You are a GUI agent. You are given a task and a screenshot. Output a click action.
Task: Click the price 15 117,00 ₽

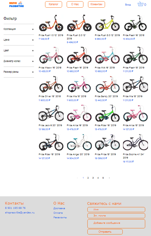pos(128,162)
